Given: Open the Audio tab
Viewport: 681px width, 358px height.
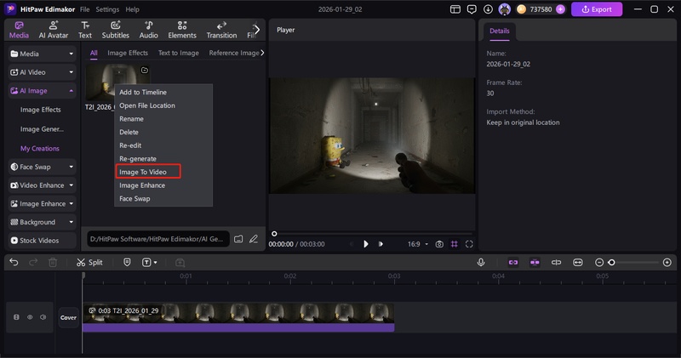Looking at the screenshot, I should pos(148,30).
